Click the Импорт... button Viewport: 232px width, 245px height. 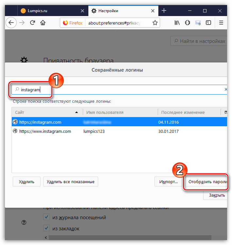169,182
